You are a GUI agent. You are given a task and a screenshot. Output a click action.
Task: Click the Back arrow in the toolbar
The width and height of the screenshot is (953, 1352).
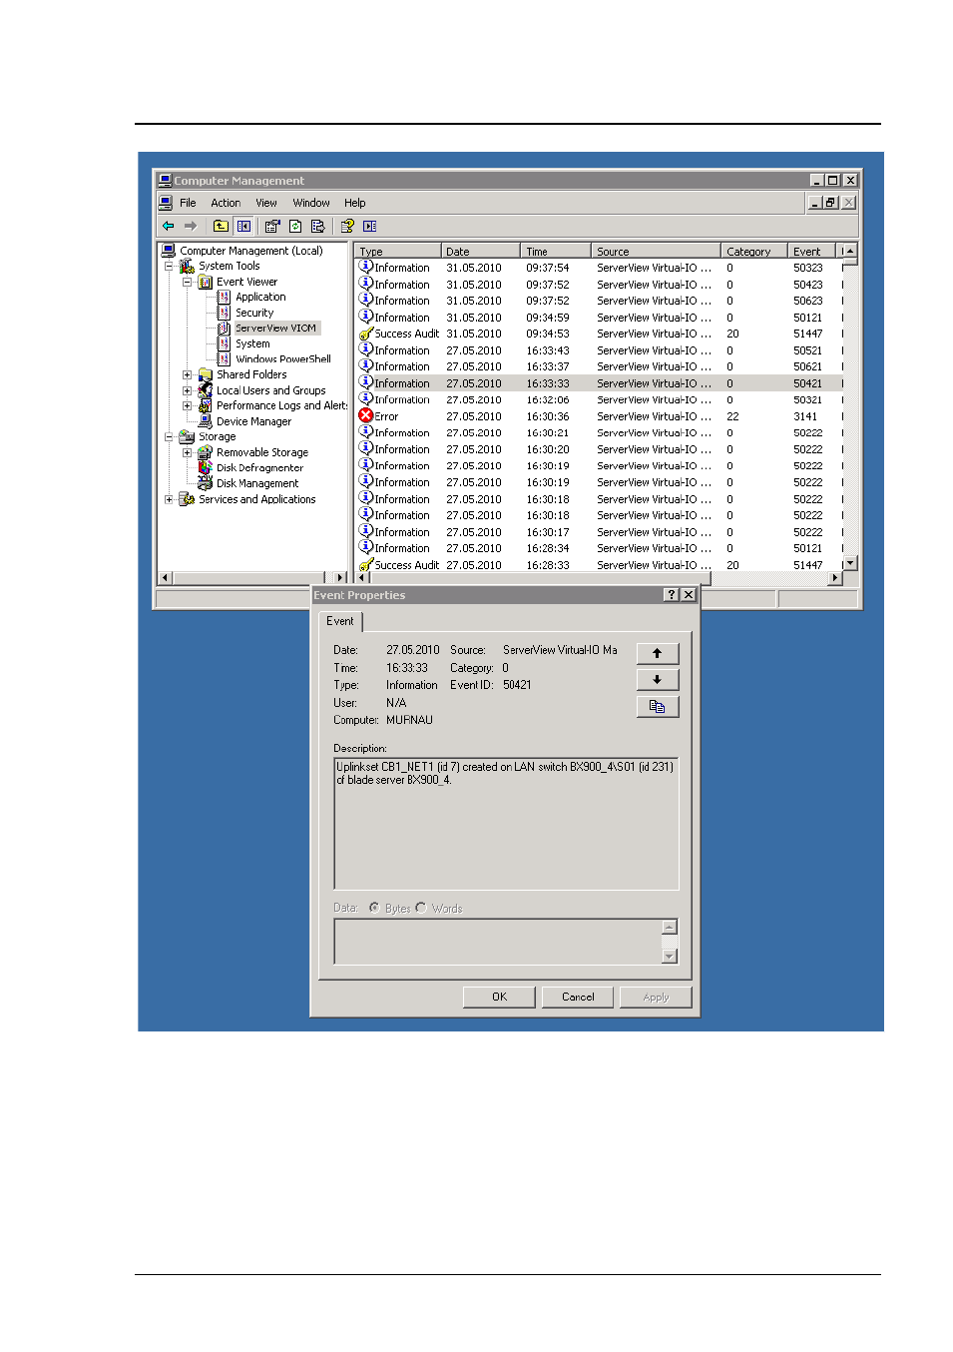point(168,226)
